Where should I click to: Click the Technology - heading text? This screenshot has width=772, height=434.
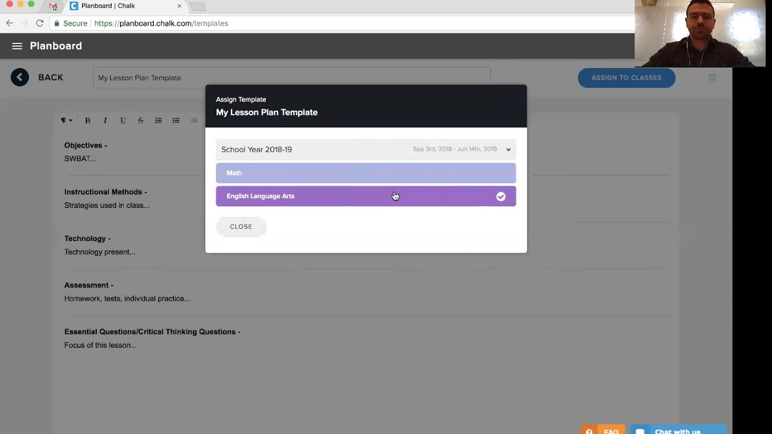(x=87, y=239)
